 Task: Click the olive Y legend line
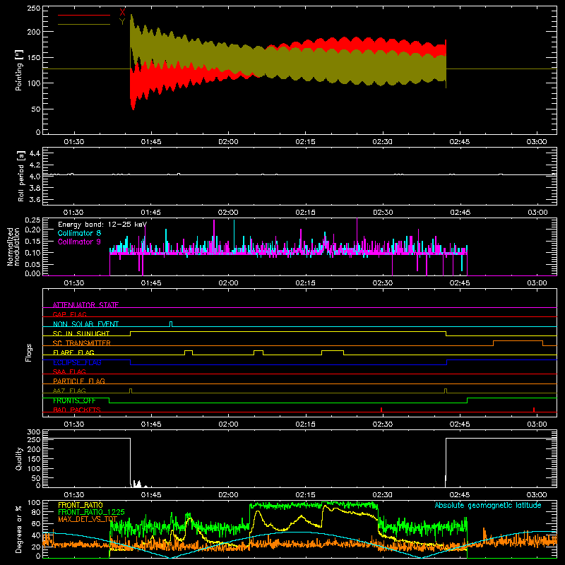coord(84,25)
